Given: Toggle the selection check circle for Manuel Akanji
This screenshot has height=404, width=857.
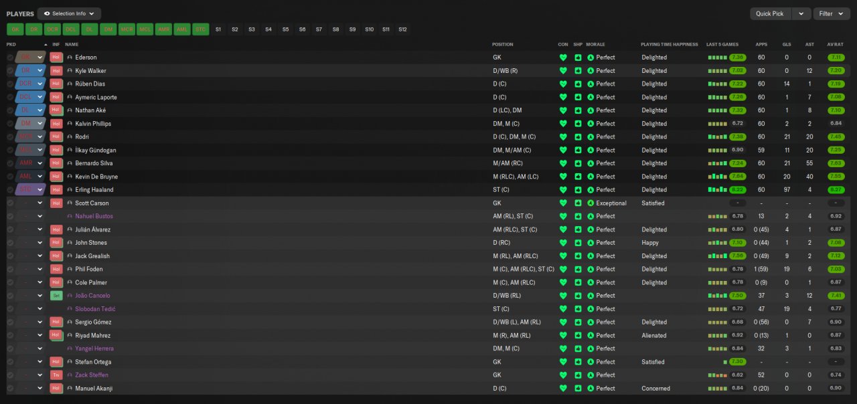Looking at the screenshot, I should tap(10, 389).
